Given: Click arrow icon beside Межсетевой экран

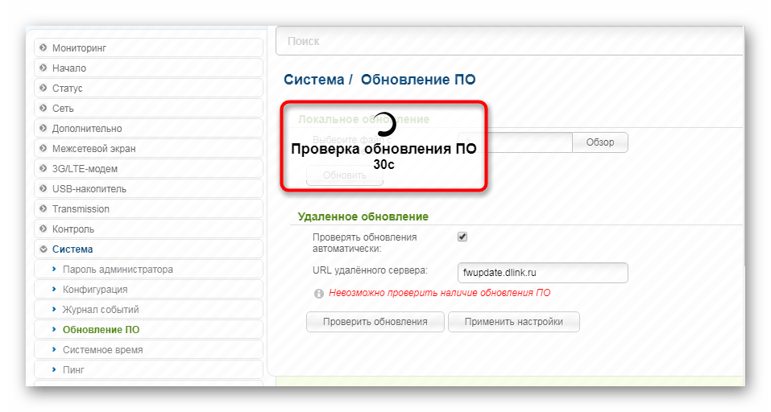Looking at the screenshot, I should [44, 149].
